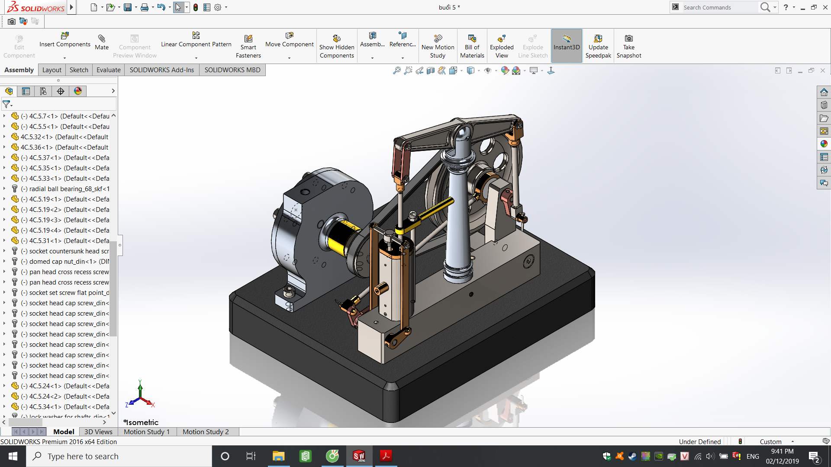The image size is (831, 467).
Task: Expand the 4C.5.32<1> component node
Action: pyautogui.click(x=4, y=137)
